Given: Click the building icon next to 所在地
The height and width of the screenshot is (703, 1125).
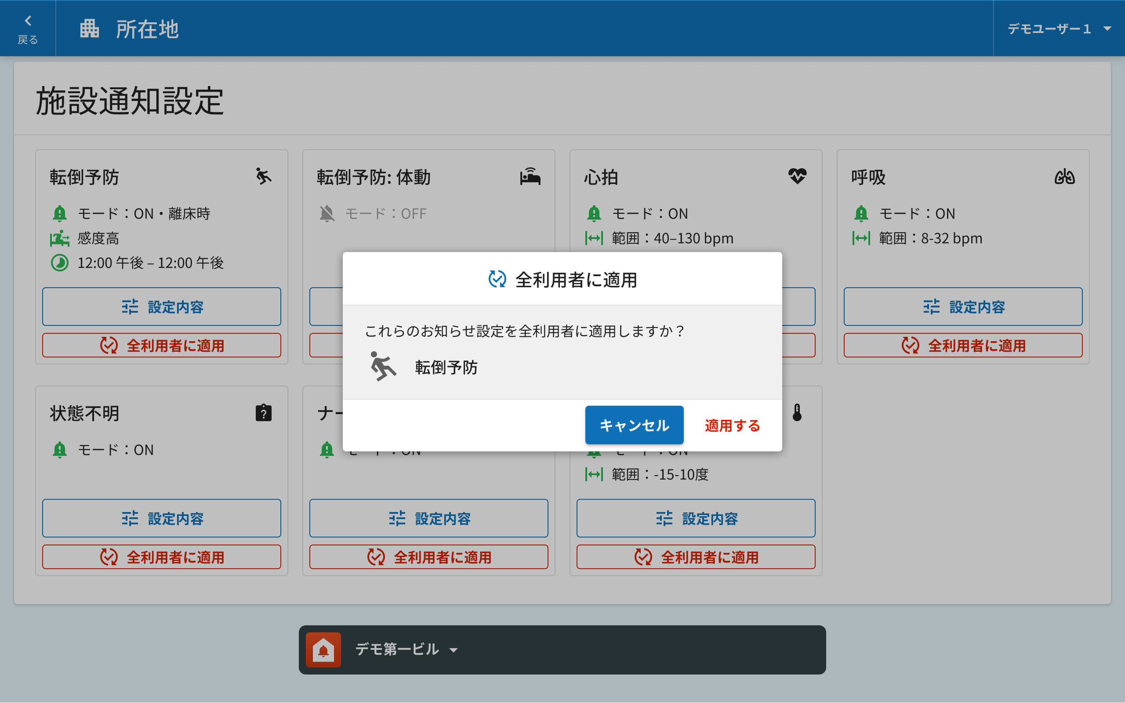Looking at the screenshot, I should [89, 29].
